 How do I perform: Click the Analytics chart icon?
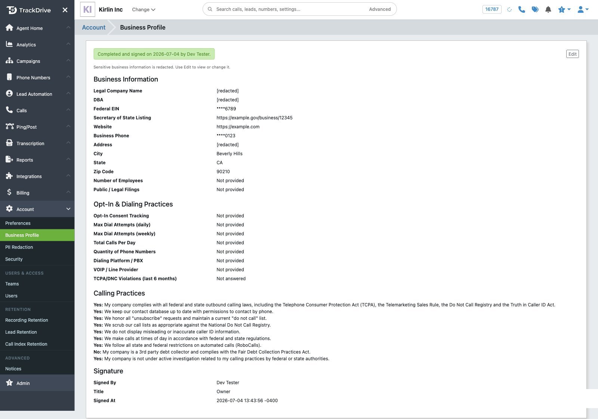tap(9, 44)
